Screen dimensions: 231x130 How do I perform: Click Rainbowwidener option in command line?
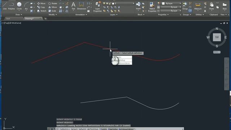click(x=127, y=129)
